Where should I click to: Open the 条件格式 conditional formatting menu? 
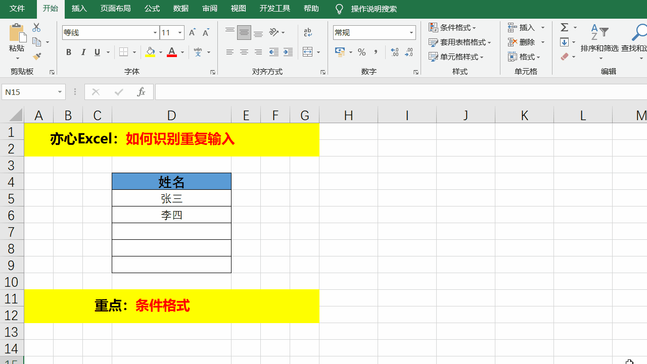(452, 27)
